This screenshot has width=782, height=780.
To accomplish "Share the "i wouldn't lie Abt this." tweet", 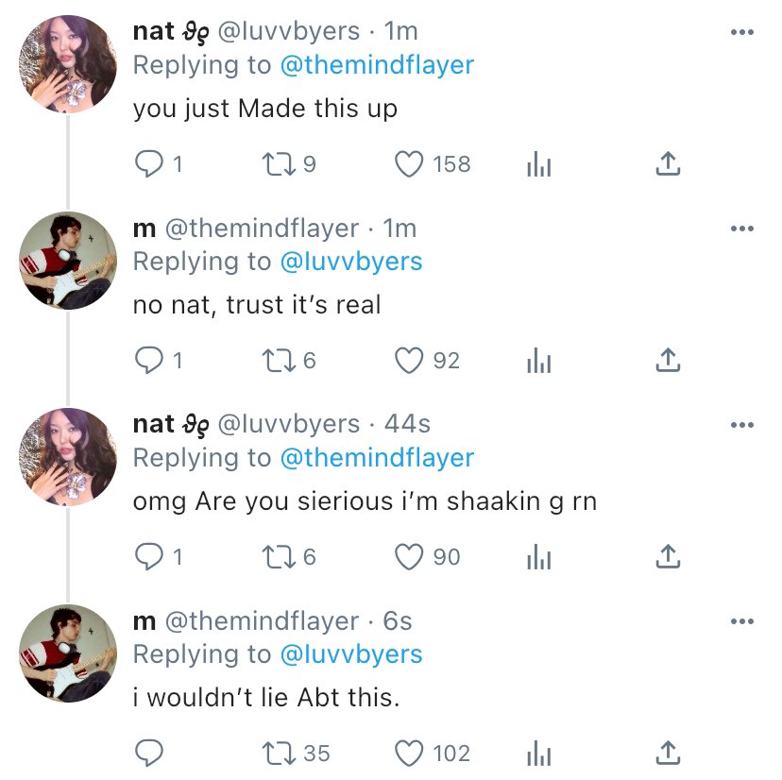I will tap(668, 753).
